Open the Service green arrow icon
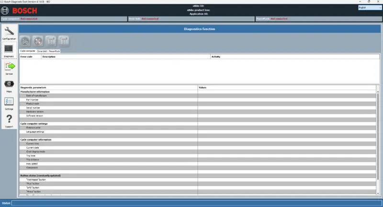 [x=10, y=66]
